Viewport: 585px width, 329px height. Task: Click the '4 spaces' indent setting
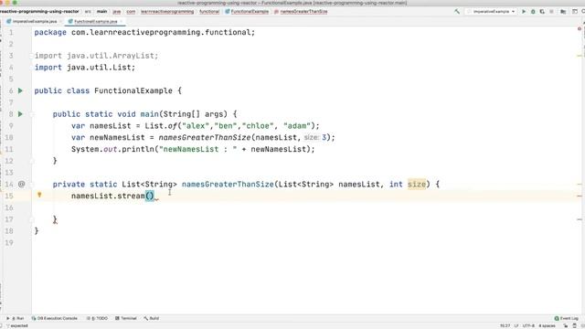point(547,325)
